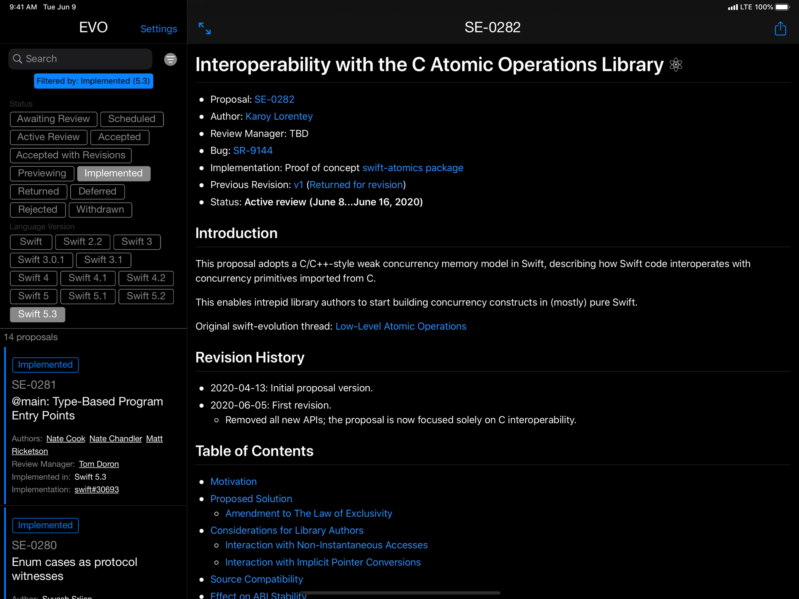
Task: Jump to Interaction with Non-Instantaneous Accesses
Action: tap(326, 545)
